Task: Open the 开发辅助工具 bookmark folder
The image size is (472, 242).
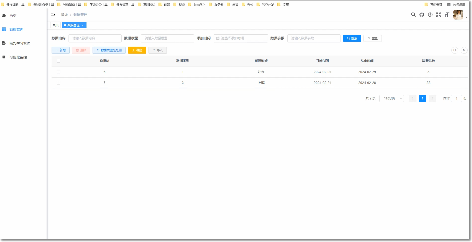Action: click(x=13, y=5)
